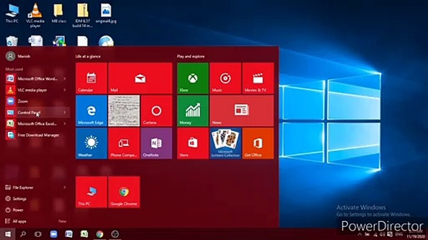Launch the Microsoft Edge tile
The width and height of the screenshot is (428, 240).
click(x=91, y=111)
